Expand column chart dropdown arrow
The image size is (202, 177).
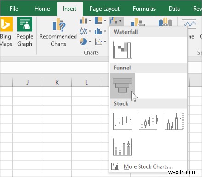[x=90, y=21]
